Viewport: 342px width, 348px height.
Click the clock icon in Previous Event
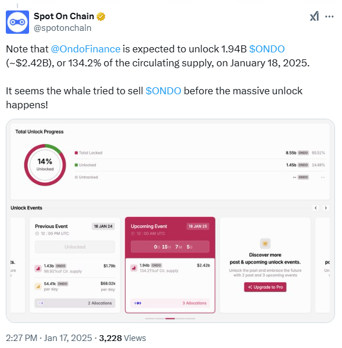tap(37, 233)
